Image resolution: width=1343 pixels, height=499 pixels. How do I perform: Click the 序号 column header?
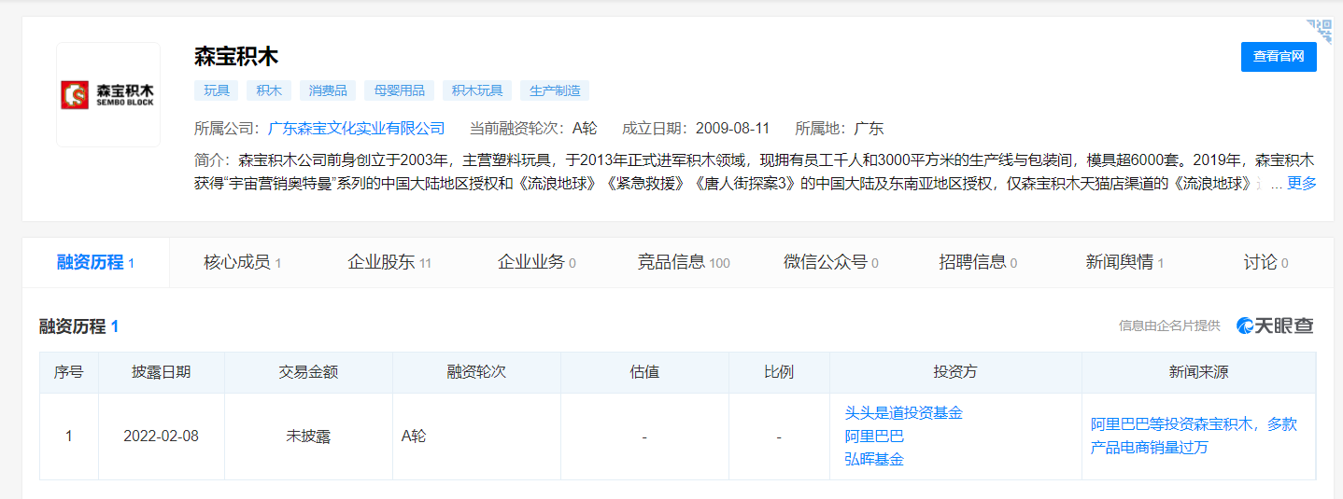tap(69, 372)
